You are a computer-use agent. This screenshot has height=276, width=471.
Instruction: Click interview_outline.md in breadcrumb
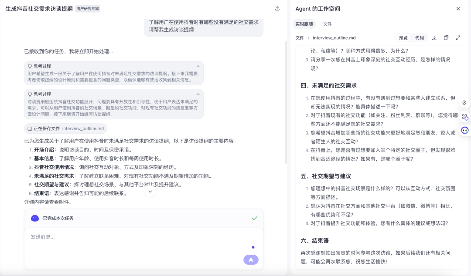click(x=334, y=38)
